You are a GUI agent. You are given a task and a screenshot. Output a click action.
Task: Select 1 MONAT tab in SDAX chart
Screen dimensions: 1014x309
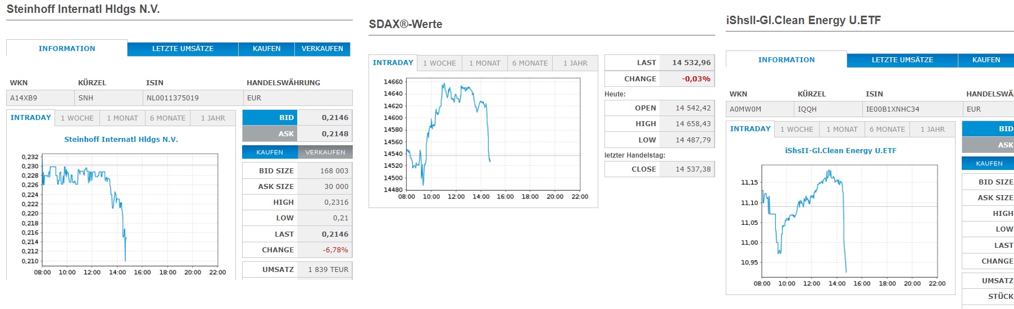pyautogui.click(x=485, y=63)
